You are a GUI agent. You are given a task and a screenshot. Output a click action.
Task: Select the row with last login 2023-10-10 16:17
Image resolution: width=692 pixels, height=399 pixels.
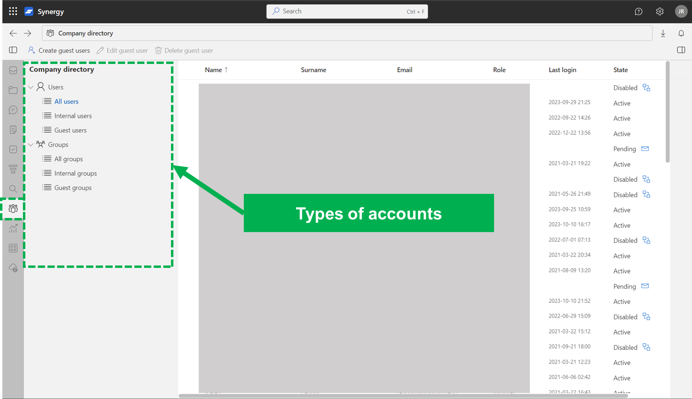(x=421, y=225)
